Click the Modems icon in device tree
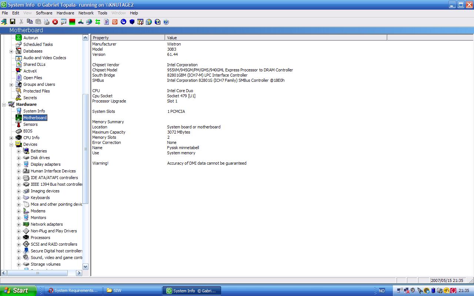The width and height of the screenshot is (474, 296). [x=26, y=211]
